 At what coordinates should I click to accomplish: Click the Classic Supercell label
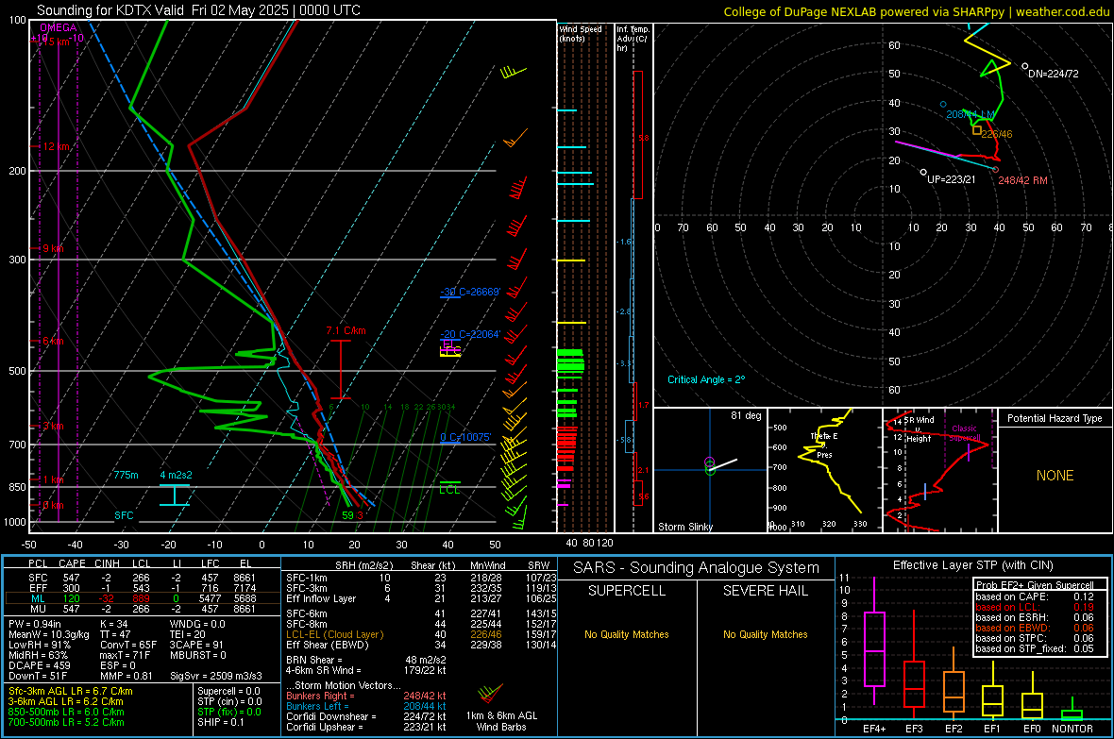click(x=965, y=433)
